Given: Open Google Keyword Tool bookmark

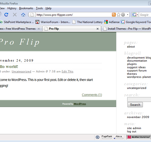Looking at the screenshot, I should click(x=136, y=22).
